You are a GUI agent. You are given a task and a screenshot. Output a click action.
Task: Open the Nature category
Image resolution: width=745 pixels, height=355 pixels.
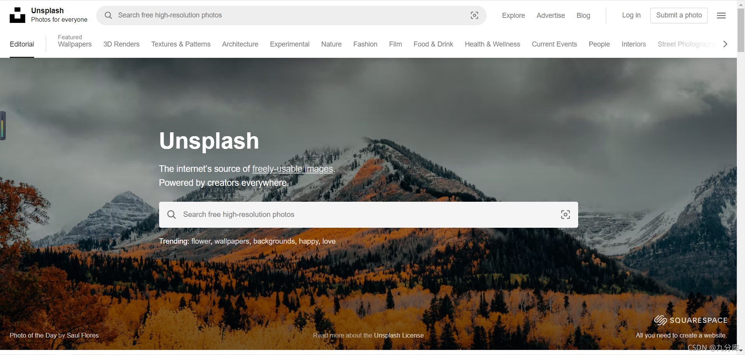(331, 44)
